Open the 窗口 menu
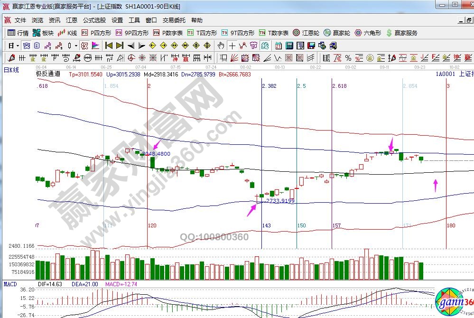This screenshot has width=474, height=318. (x=151, y=20)
